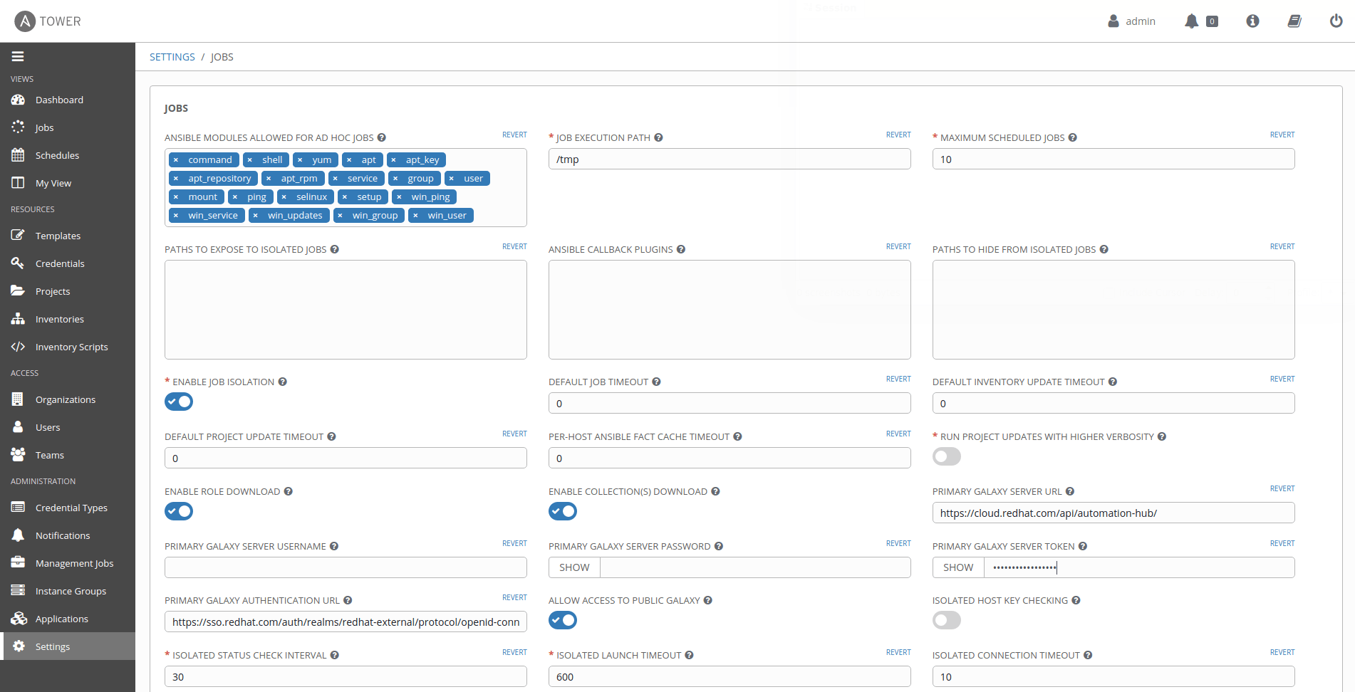Click the About info icon in the header
Screen dimensions: 1355x692
click(1252, 21)
